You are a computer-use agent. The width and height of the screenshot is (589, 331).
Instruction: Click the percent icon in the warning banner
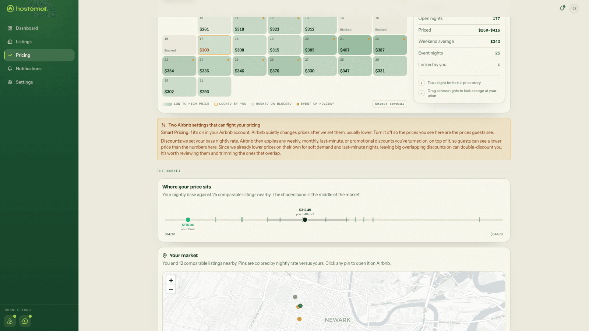[163, 125]
